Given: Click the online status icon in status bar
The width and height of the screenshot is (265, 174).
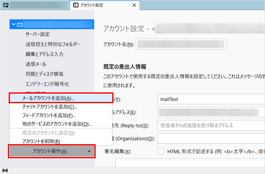Looking at the screenshot, I should [x=5, y=170].
